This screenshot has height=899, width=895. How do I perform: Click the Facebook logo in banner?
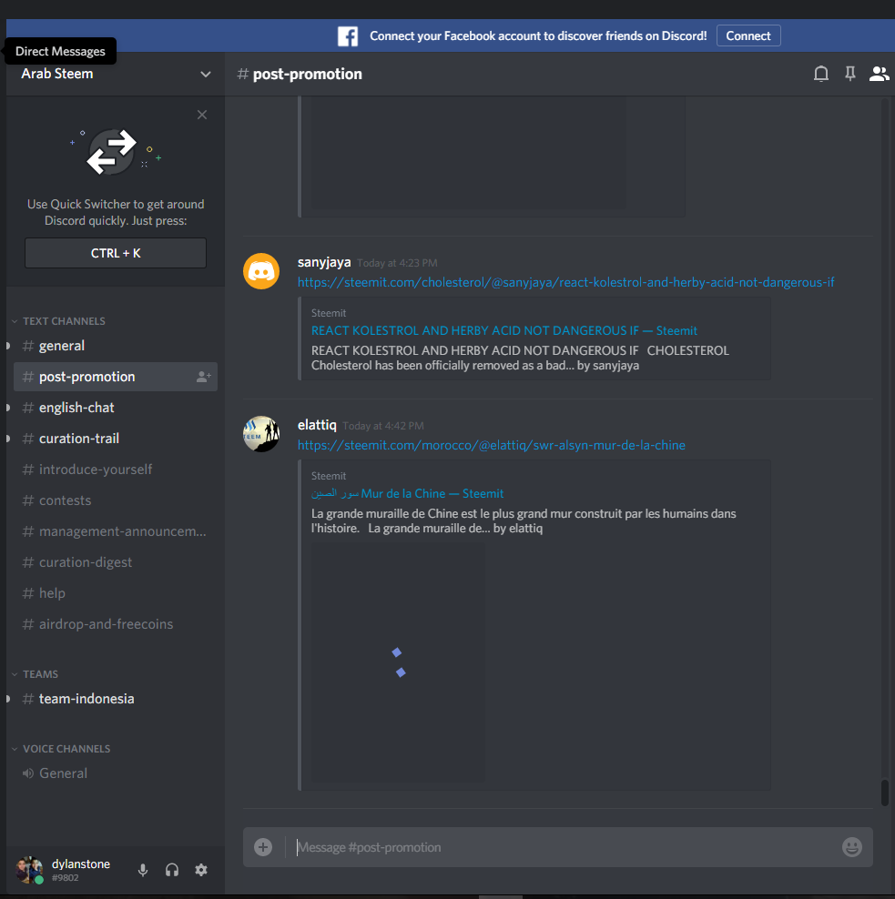point(348,36)
